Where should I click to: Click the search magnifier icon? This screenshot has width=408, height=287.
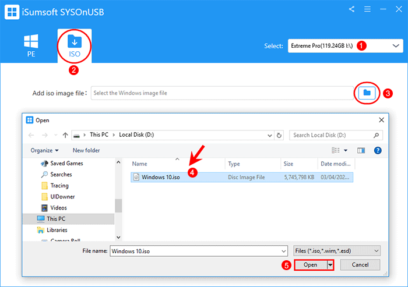(377, 135)
